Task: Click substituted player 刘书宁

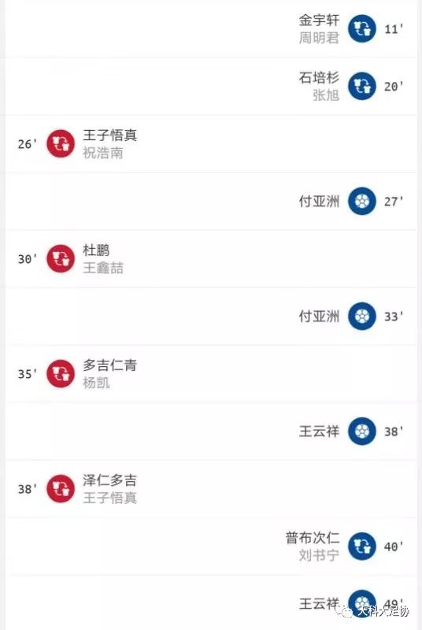Action: click(319, 555)
